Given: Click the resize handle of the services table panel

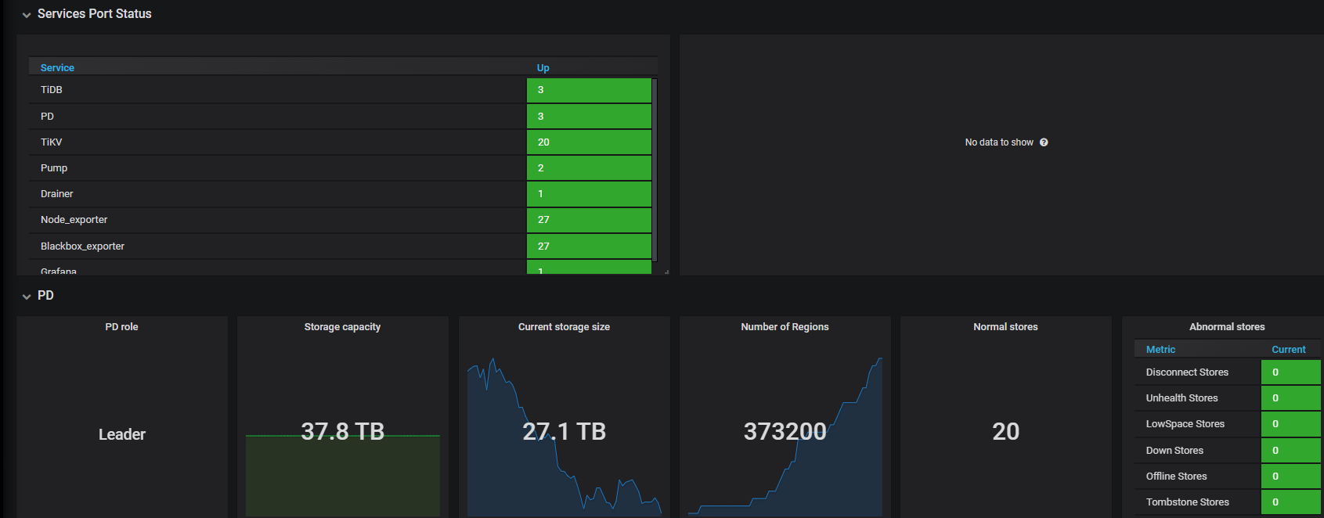Looking at the screenshot, I should coord(666,272).
